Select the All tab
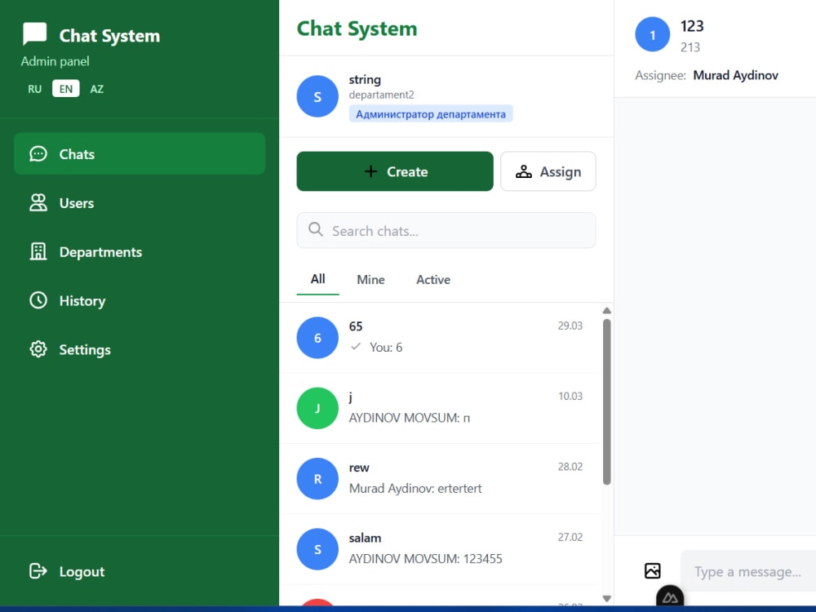The image size is (816, 612). 318,279
